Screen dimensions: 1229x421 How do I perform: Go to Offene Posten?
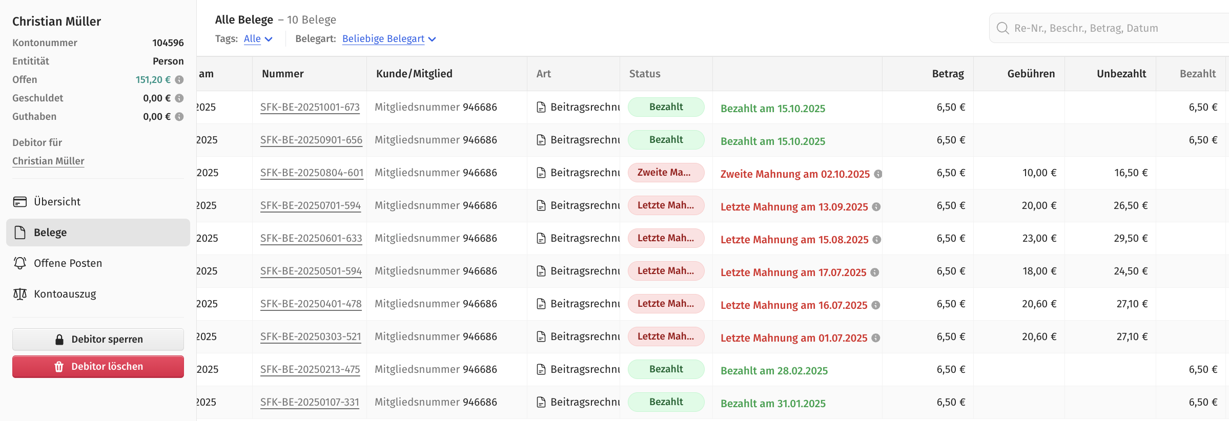coord(68,263)
